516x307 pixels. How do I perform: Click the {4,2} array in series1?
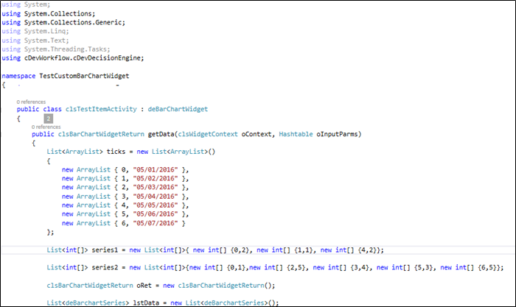click(x=367, y=250)
